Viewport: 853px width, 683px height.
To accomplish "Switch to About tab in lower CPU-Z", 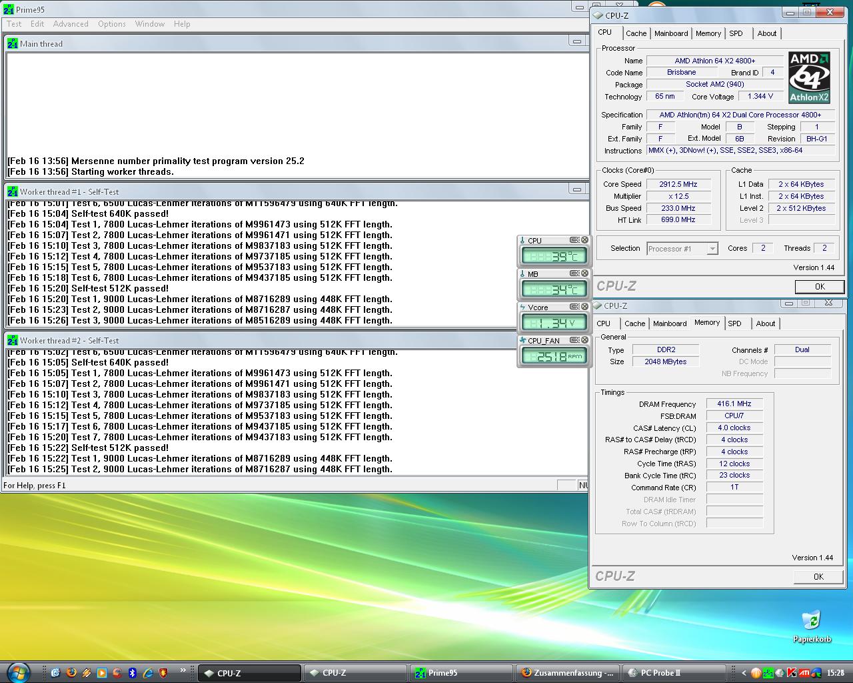I will coord(765,323).
